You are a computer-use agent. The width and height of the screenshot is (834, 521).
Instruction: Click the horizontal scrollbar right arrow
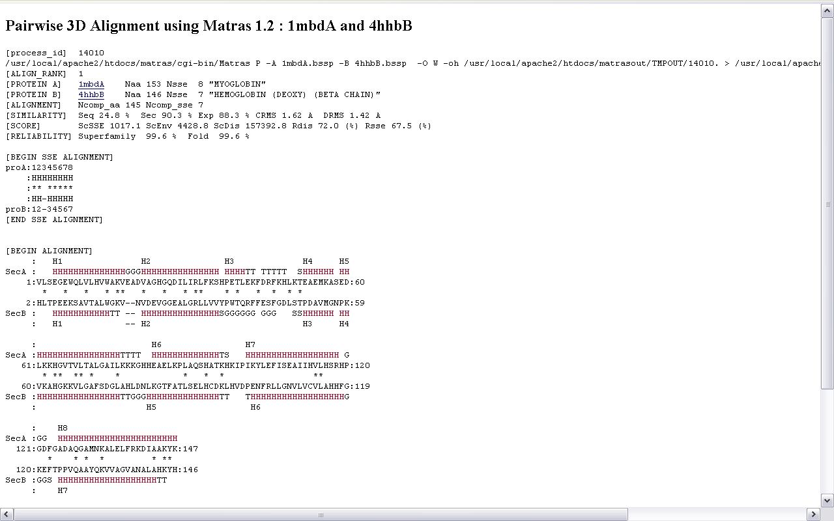click(x=814, y=514)
